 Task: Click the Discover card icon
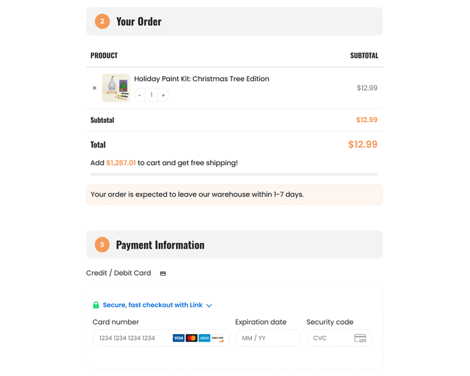[x=217, y=338]
